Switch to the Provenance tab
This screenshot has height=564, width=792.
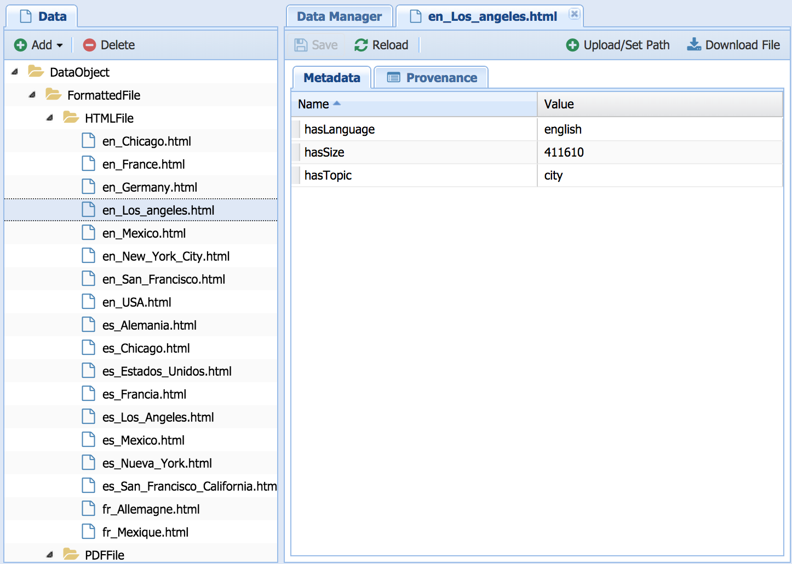tap(432, 78)
